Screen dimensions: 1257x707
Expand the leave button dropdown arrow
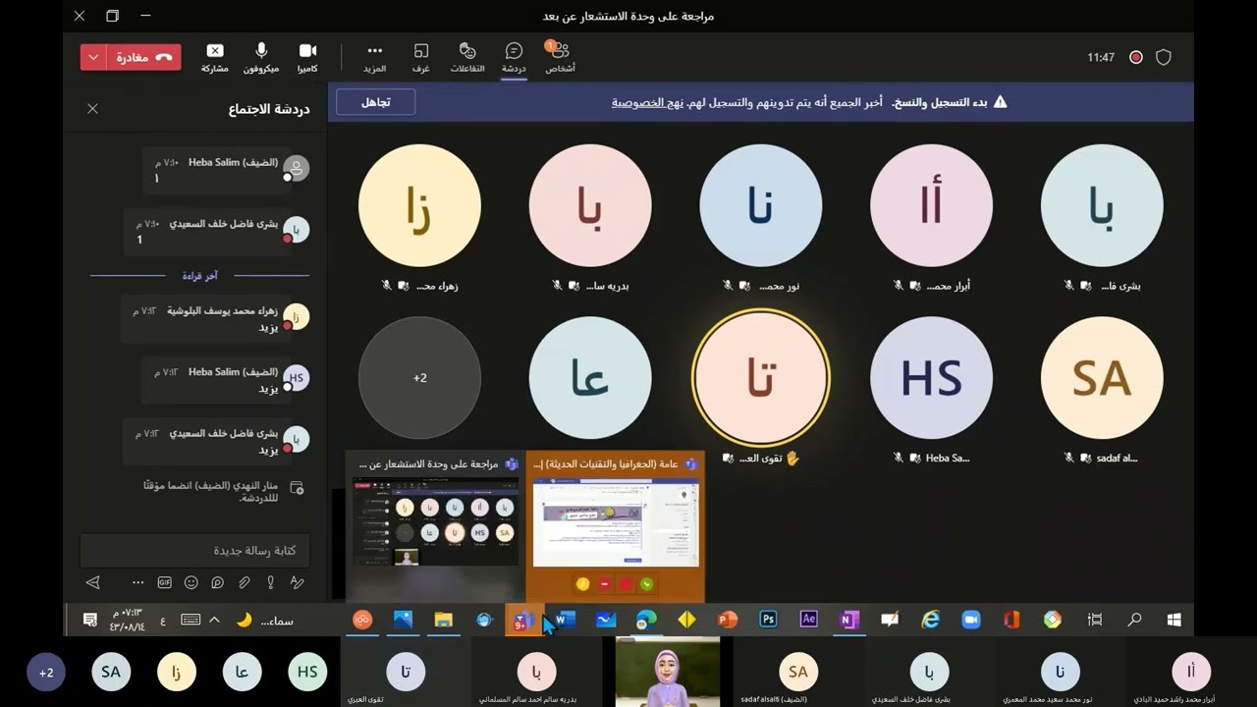(x=93, y=57)
